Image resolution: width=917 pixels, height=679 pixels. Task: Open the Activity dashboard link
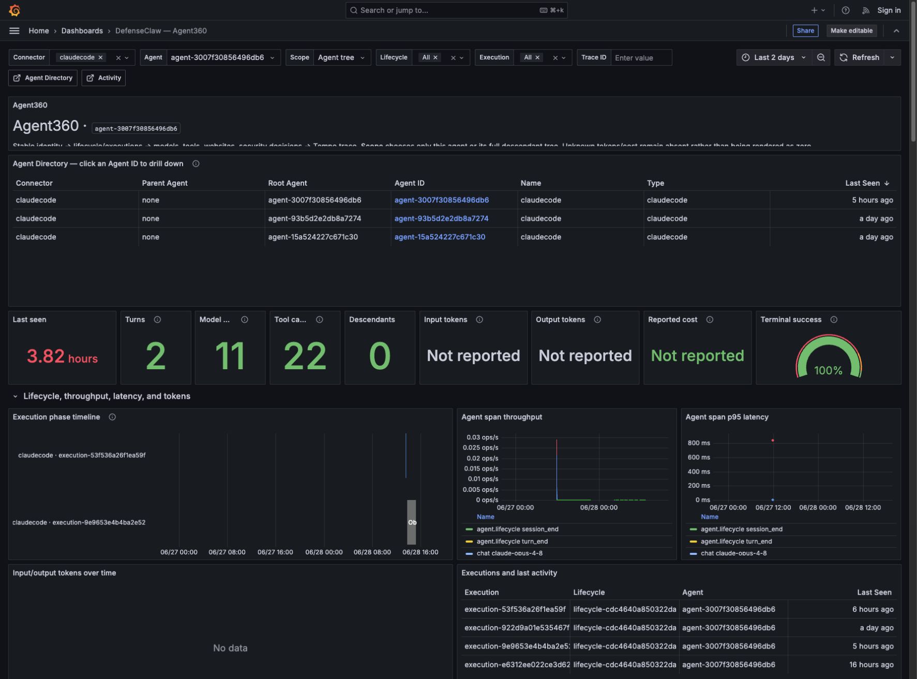click(x=103, y=78)
